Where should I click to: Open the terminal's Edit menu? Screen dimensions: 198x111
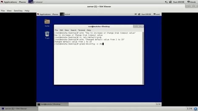(61, 30)
